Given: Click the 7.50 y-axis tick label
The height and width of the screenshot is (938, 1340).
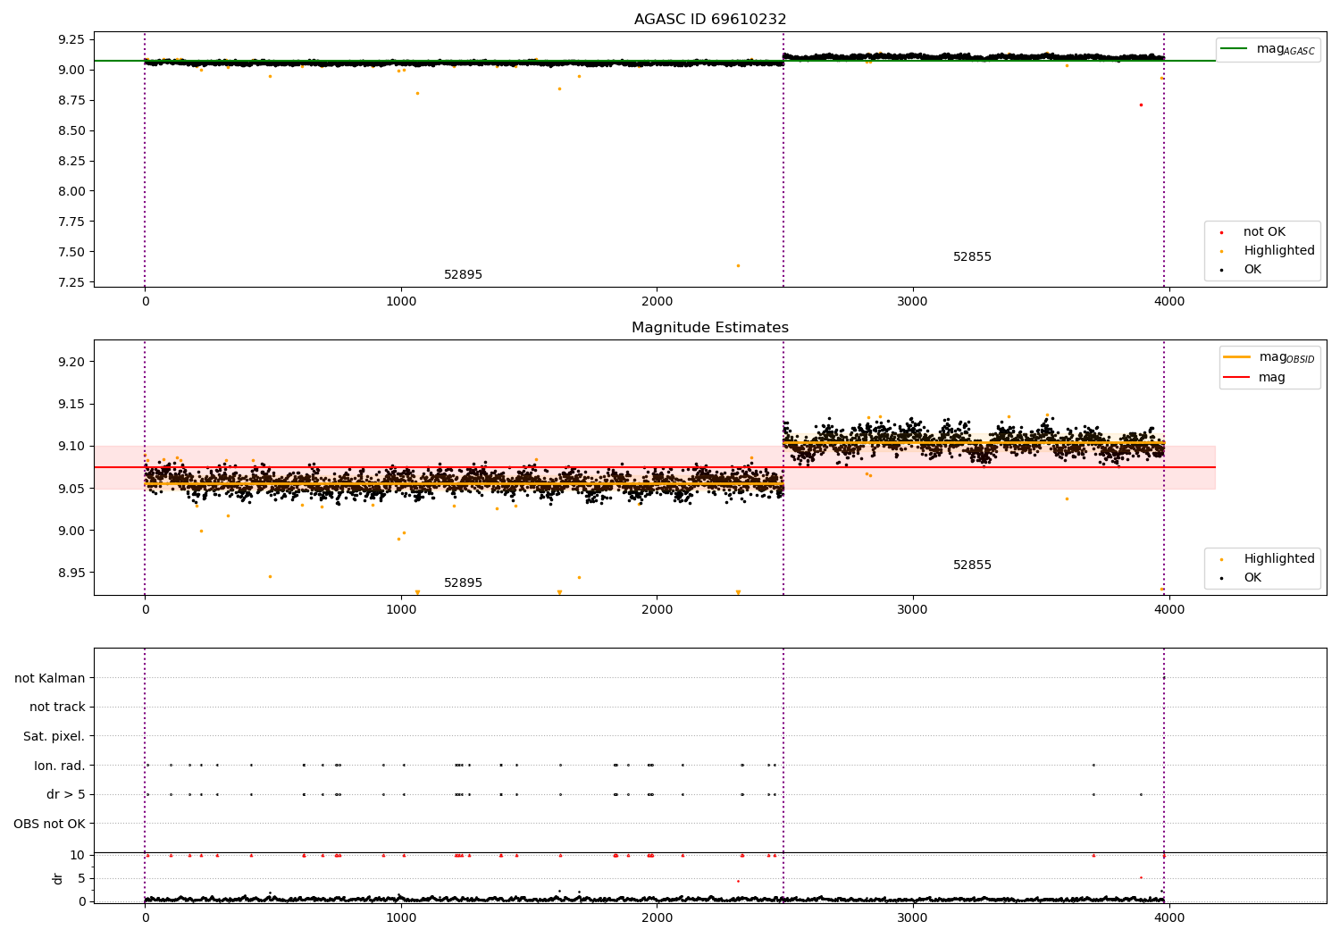Looking at the screenshot, I should 71,252.
